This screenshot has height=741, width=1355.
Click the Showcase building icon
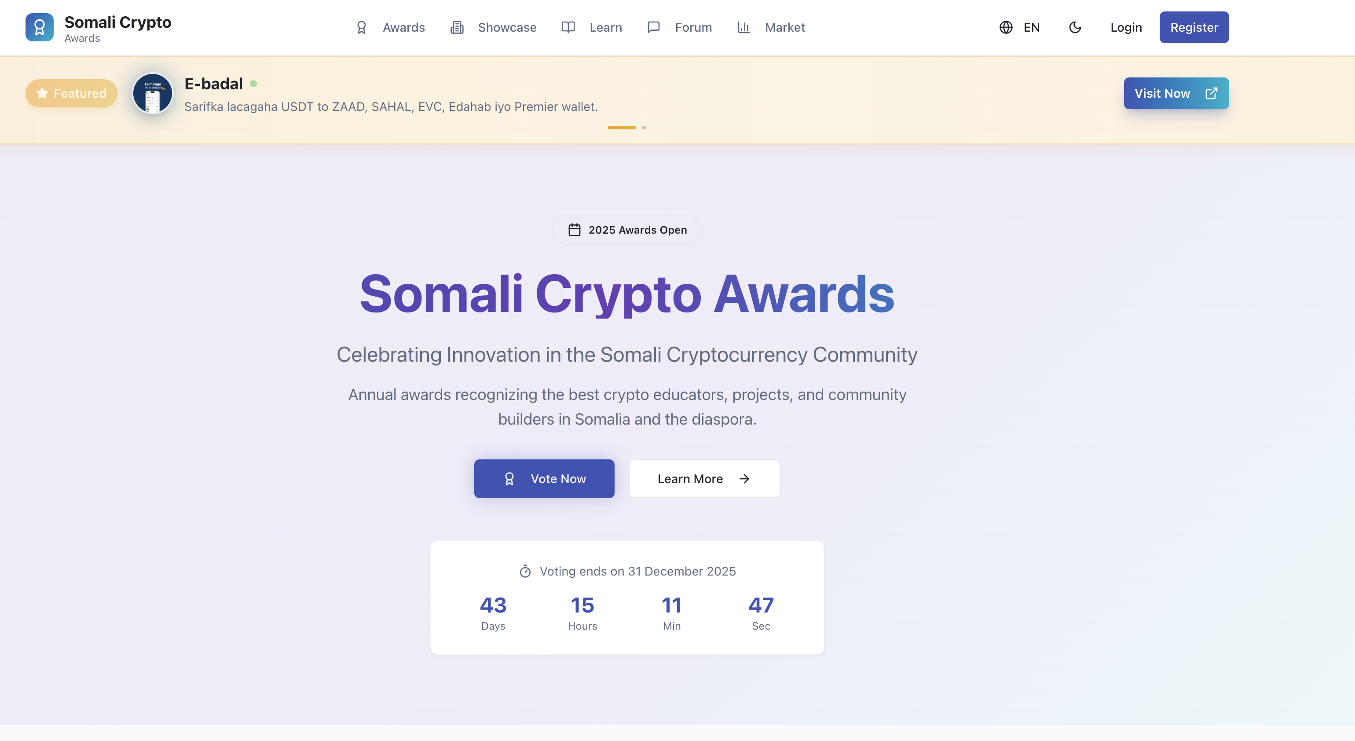pos(456,27)
